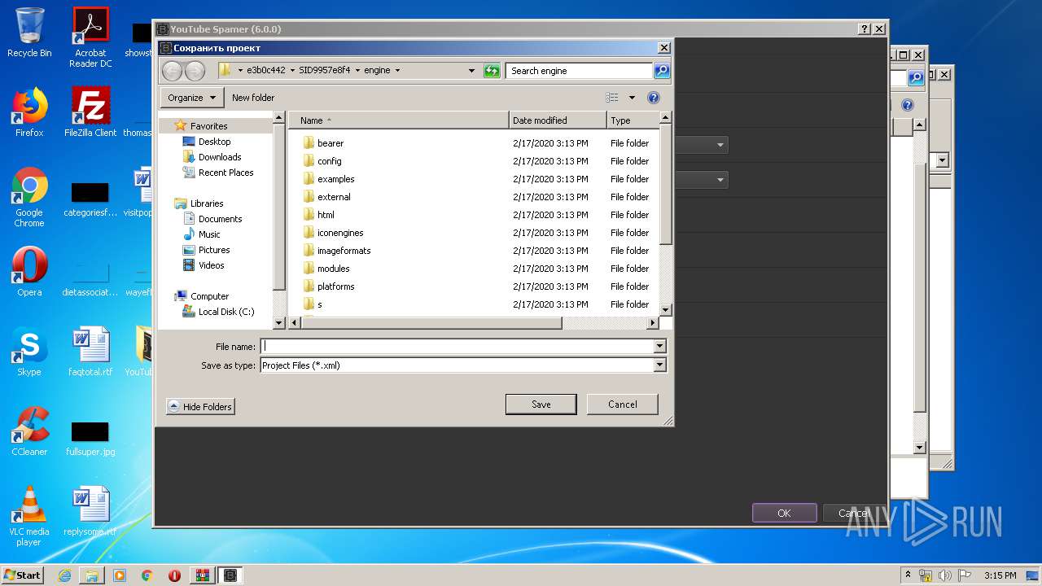Select Videos library
Image resolution: width=1042 pixels, height=586 pixels.
(211, 265)
